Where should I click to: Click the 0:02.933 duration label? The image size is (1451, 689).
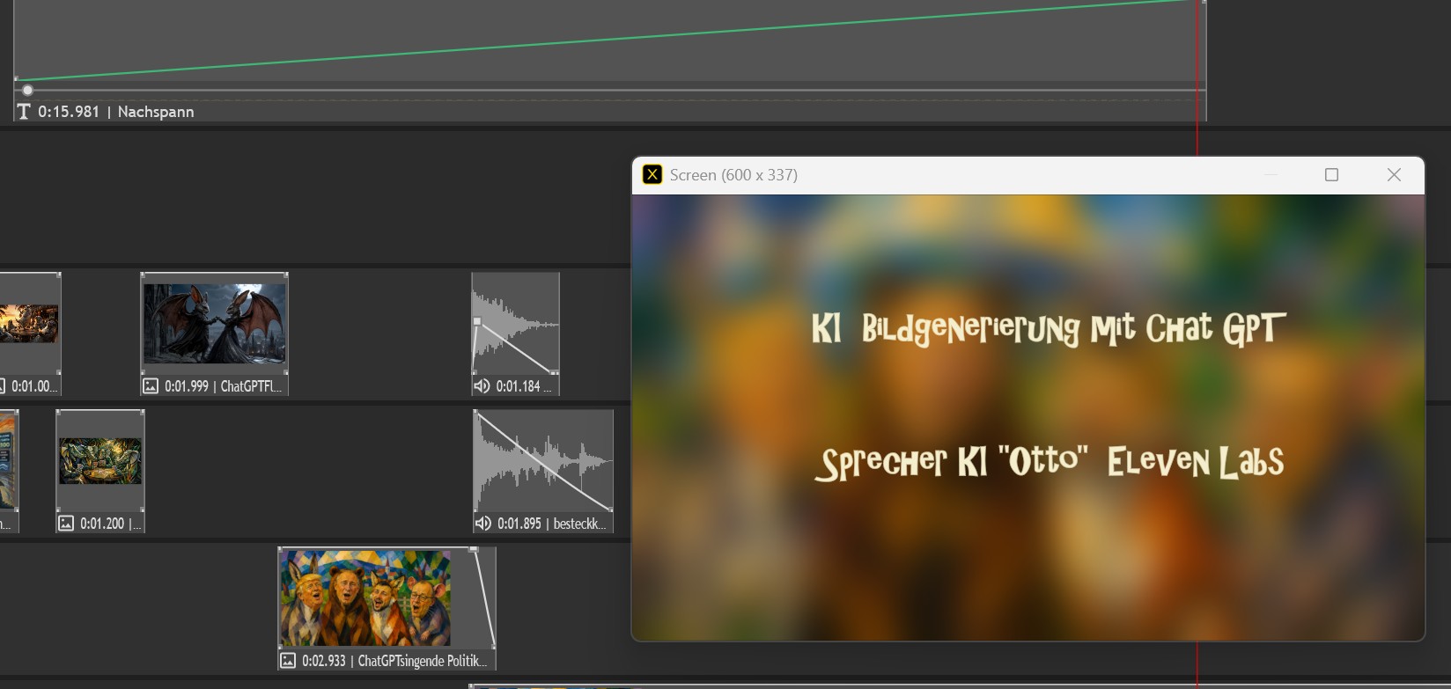(324, 660)
